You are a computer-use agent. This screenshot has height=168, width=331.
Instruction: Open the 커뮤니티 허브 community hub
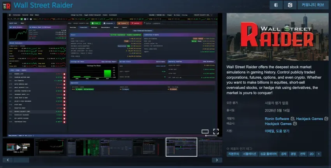pyautogui.click(x=313, y=5)
